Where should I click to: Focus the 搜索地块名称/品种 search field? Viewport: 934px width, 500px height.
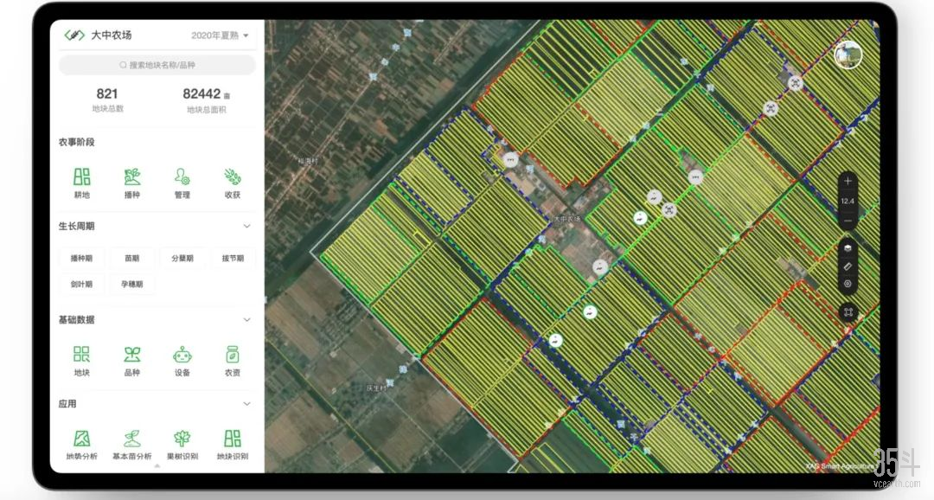tap(157, 65)
